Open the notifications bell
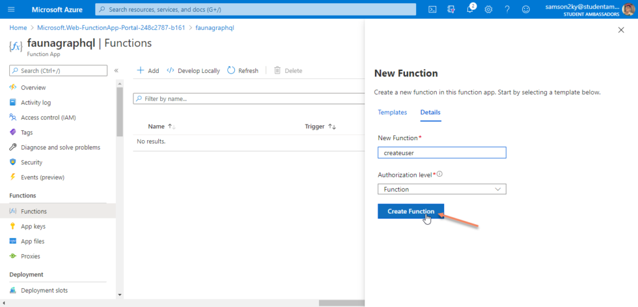This screenshot has width=638, height=307. (470, 9)
